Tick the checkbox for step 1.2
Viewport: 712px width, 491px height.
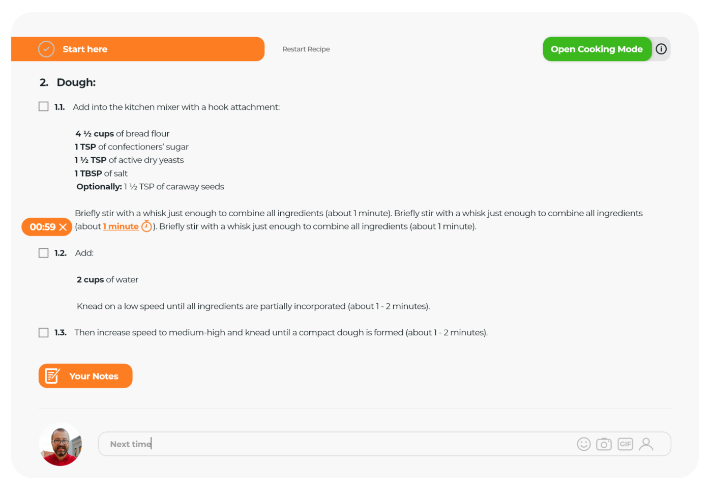point(44,253)
